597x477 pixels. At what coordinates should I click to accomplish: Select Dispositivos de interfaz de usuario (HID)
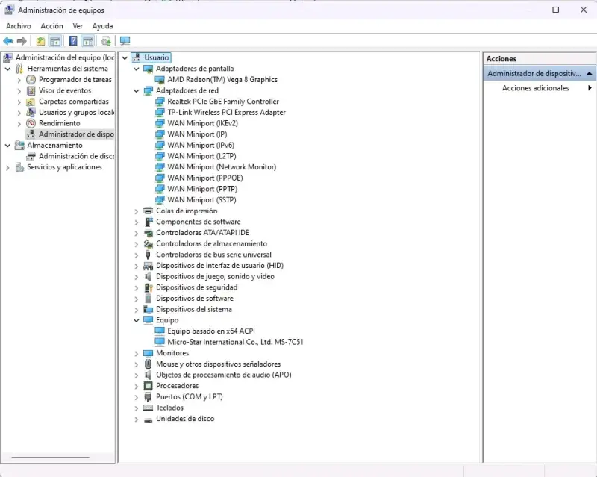pyautogui.click(x=219, y=266)
